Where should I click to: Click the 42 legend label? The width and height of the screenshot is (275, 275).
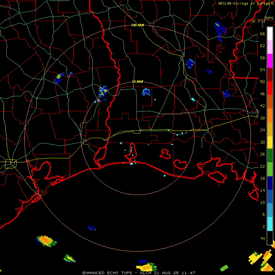coord(262,106)
